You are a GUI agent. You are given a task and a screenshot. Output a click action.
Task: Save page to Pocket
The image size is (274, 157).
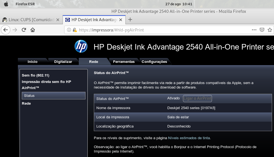262,30
